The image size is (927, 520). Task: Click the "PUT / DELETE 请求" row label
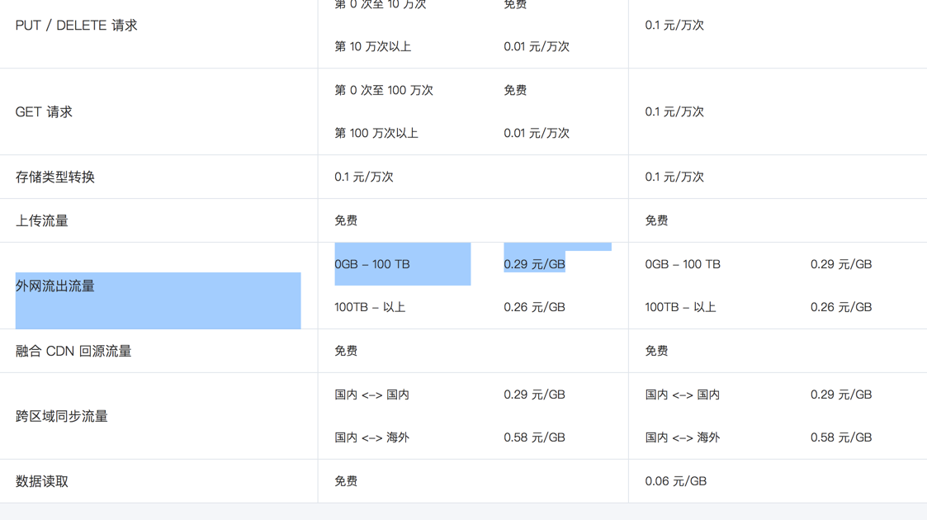pos(76,26)
